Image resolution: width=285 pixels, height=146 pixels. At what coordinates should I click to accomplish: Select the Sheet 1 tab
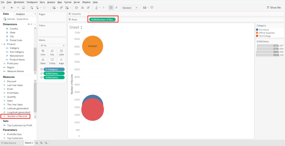point(29,143)
